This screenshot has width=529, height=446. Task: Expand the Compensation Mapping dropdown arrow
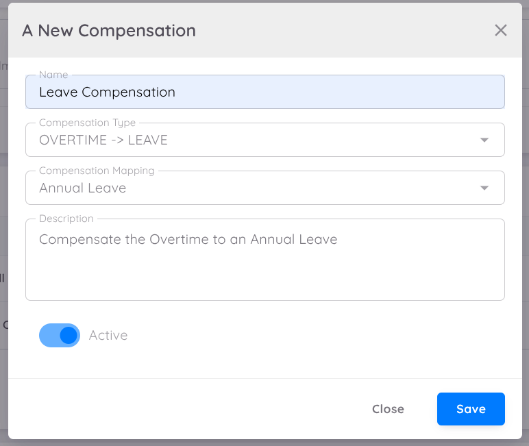coord(484,188)
